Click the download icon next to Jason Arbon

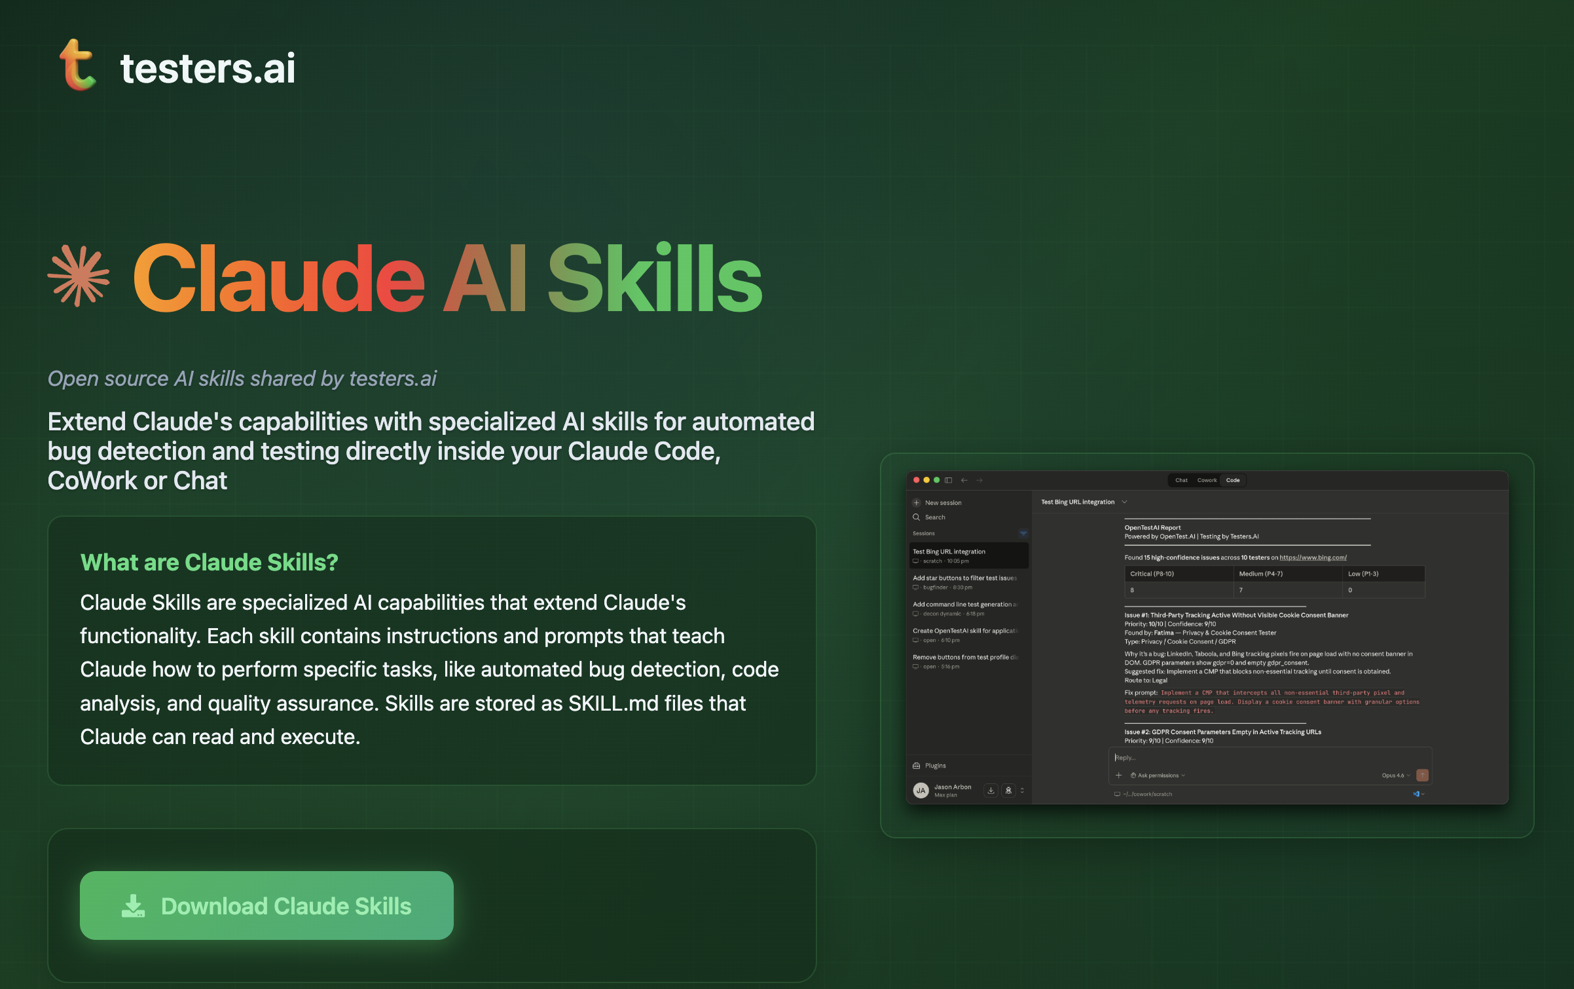coord(991,790)
